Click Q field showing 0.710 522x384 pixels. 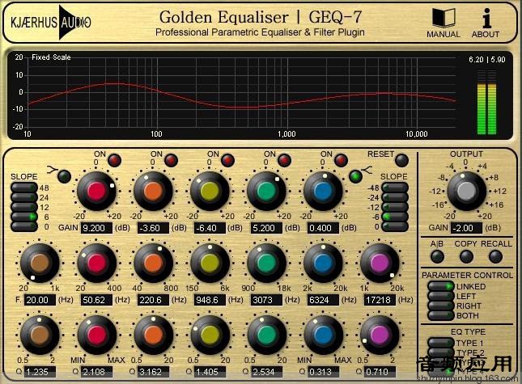[380, 372]
